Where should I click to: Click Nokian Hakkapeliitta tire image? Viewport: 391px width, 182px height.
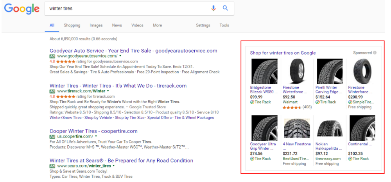330,128
